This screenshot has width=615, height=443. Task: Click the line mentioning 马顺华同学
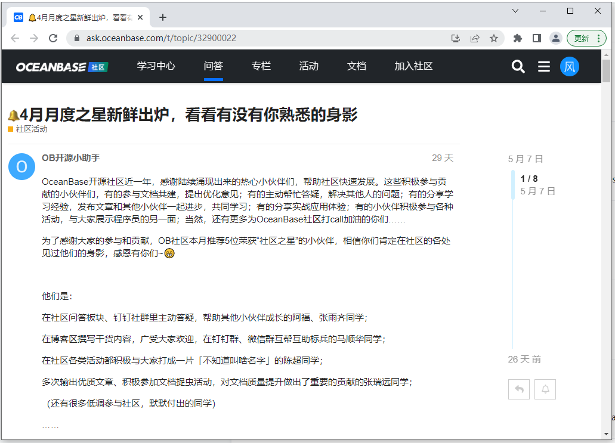pyautogui.click(x=214, y=339)
